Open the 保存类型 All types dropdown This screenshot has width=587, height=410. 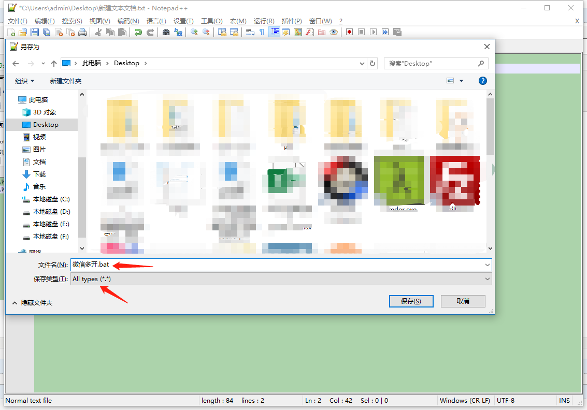(281, 279)
